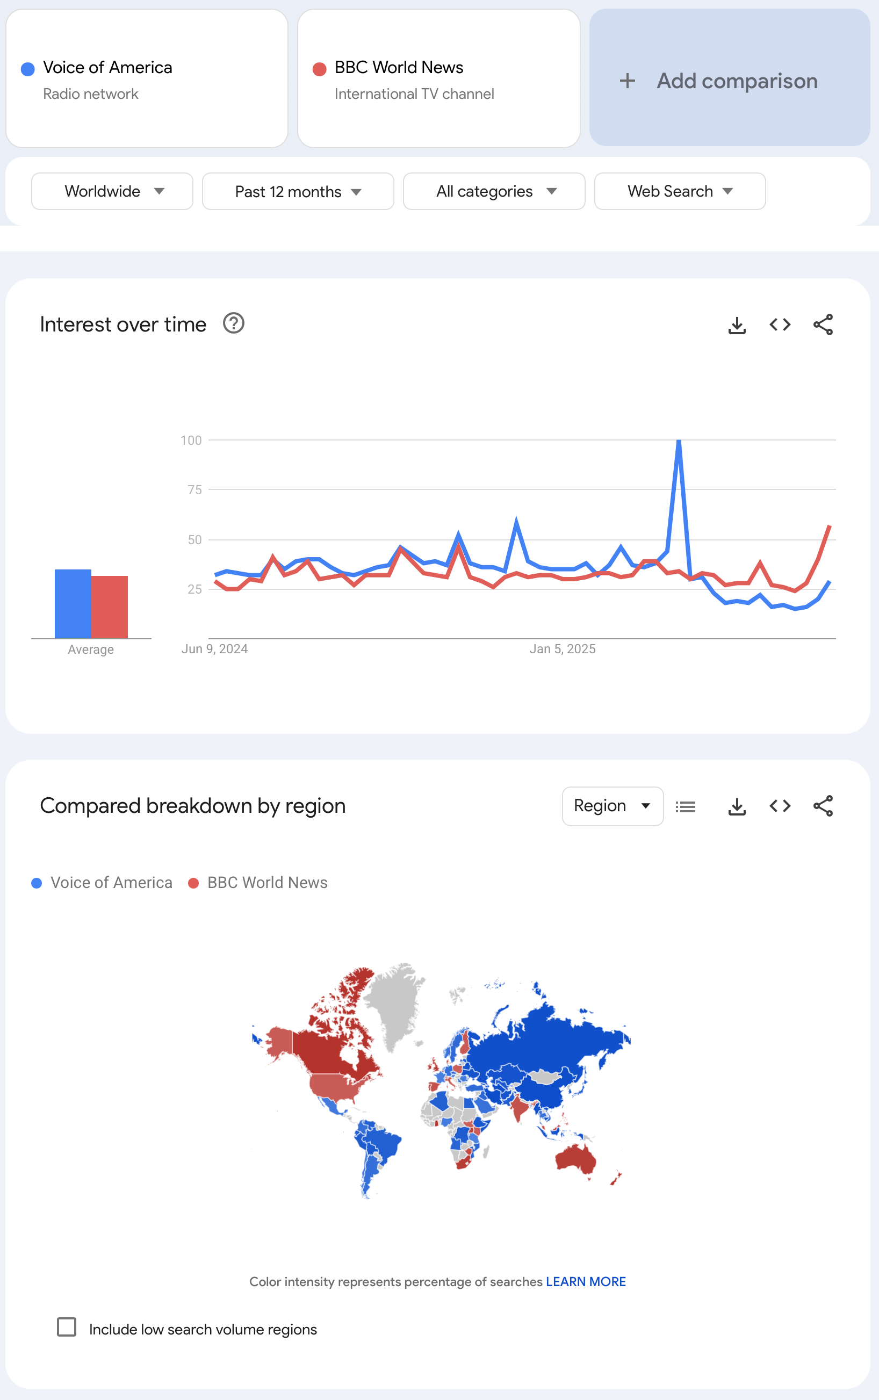Open the Worldwide location dropdown
Image resolution: width=879 pixels, height=1400 pixels.
[x=112, y=191]
